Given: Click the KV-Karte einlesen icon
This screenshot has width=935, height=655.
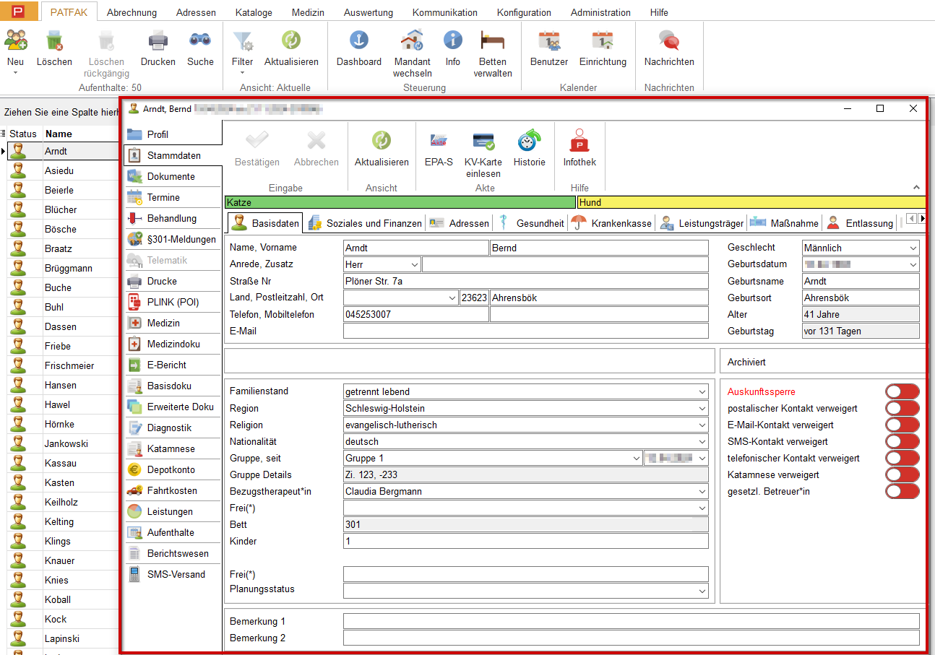Looking at the screenshot, I should pos(483,142).
